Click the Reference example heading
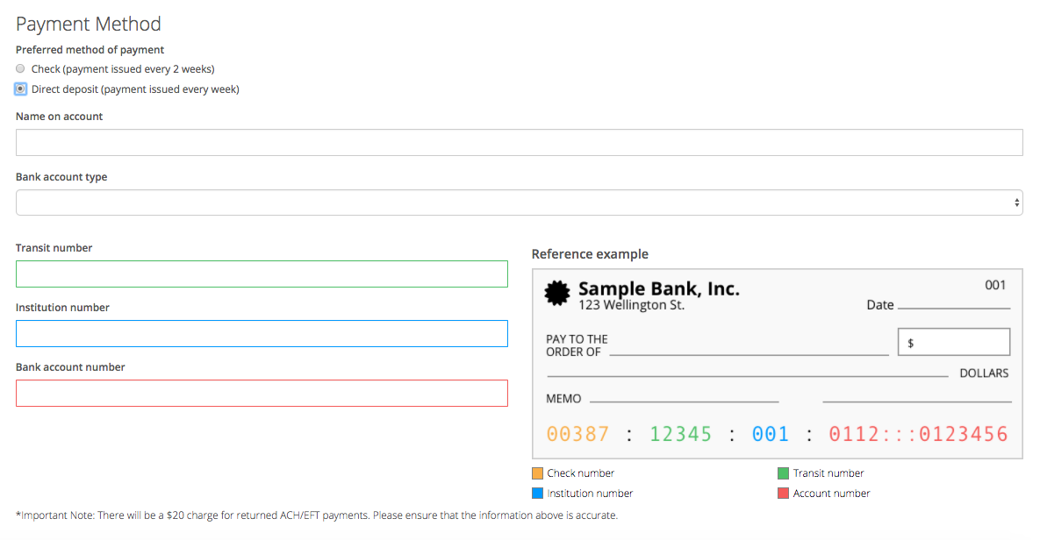This screenshot has width=1040, height=540. pyautogui.click(x=590, y=253)
